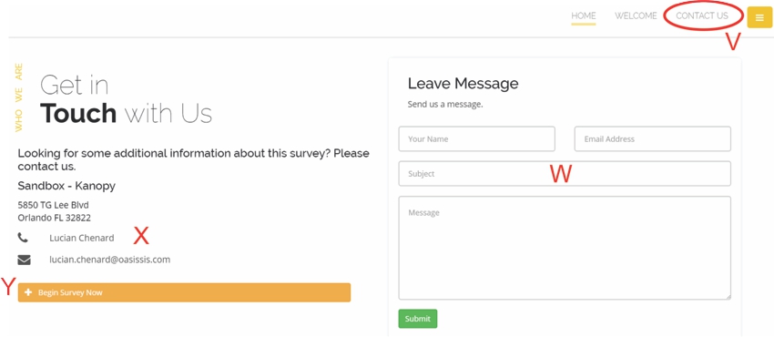Viewport: 774px width, 337px height.
Task: Go to the HOME nav item
Action: (x=584, y=15)
